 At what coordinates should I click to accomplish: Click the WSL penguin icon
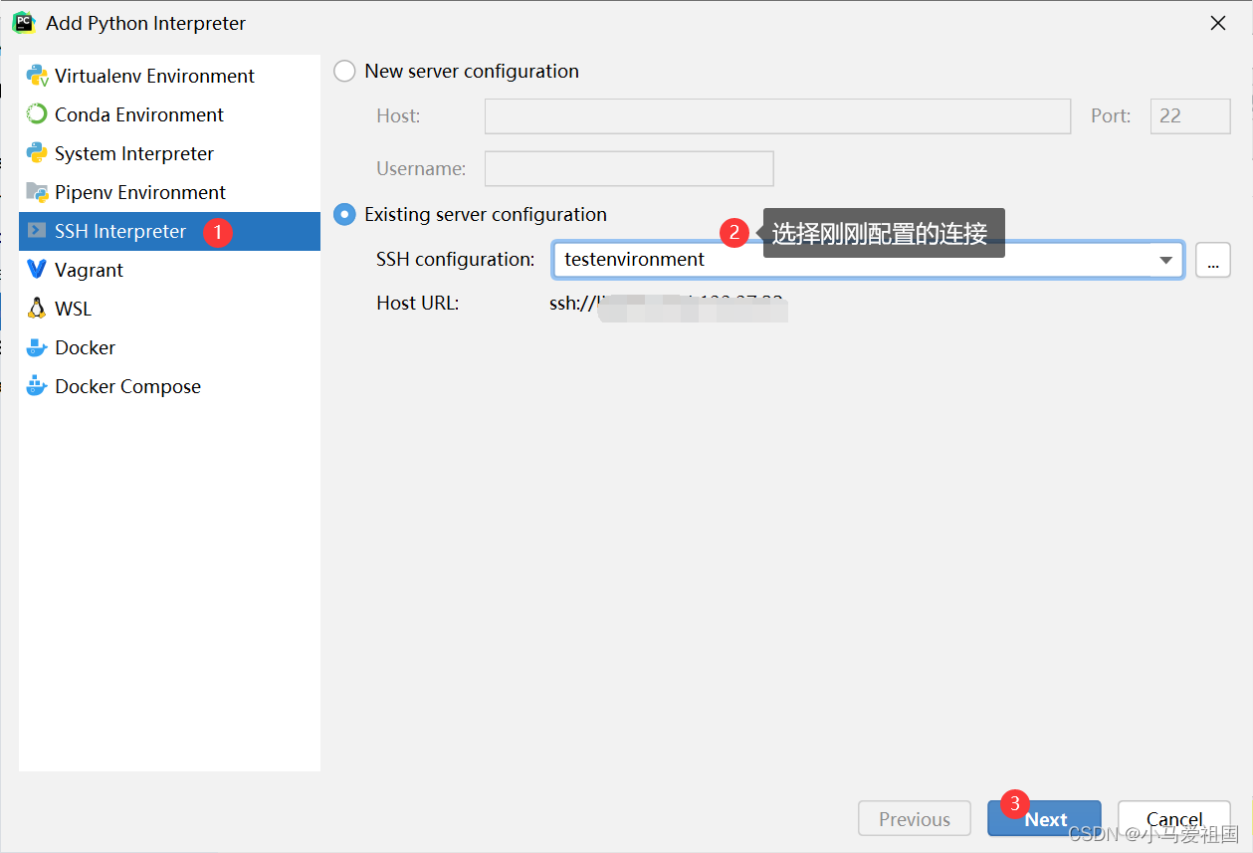[x=37, y=309]
